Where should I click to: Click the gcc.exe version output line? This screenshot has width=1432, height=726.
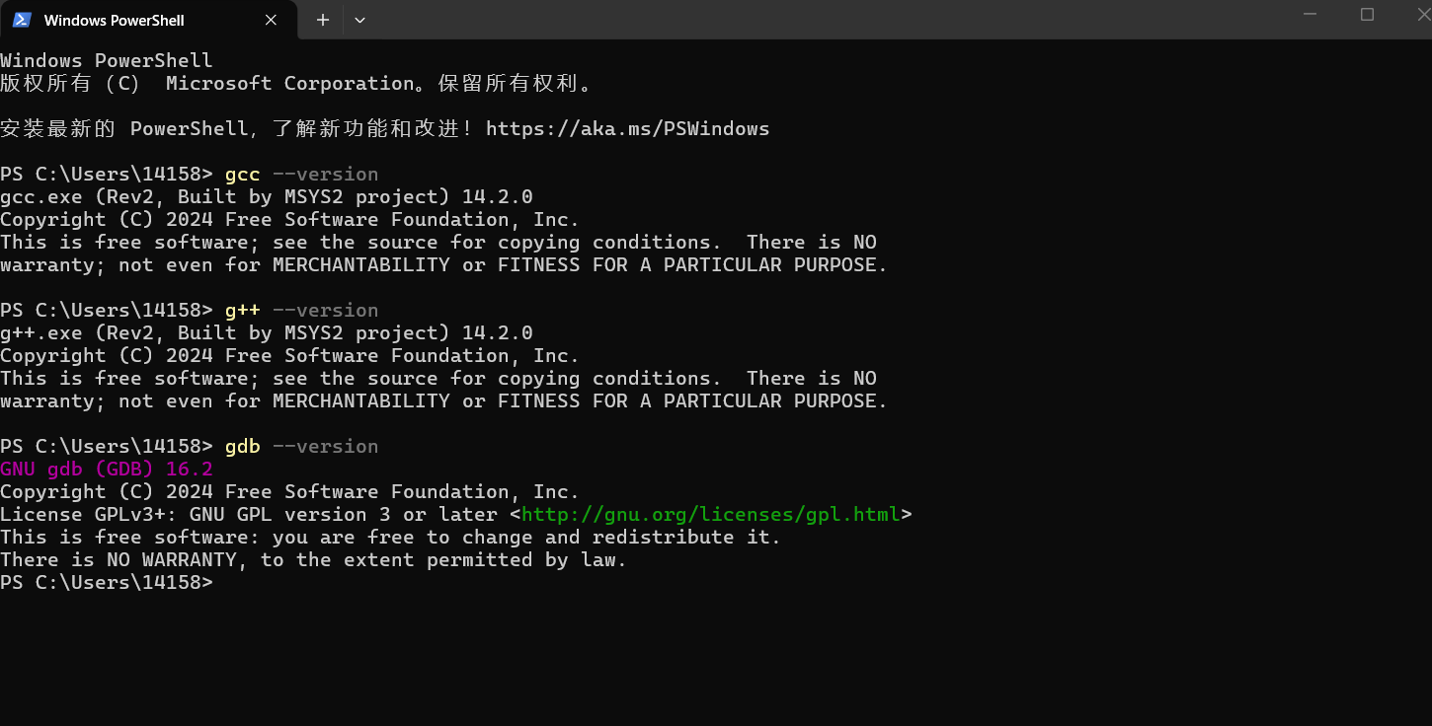pos(267,197)
